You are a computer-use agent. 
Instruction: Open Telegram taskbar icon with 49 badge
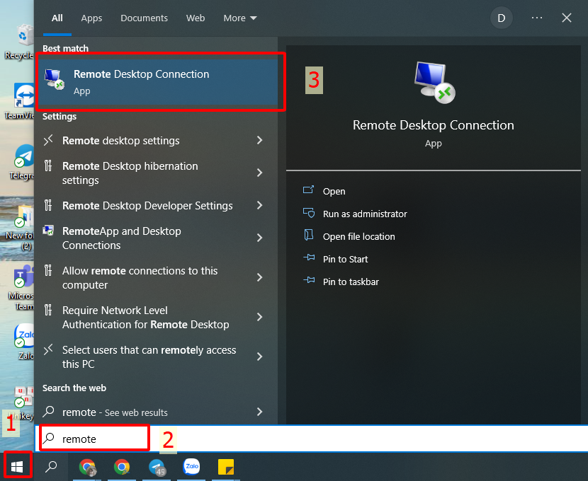click(x=157, y=467)
